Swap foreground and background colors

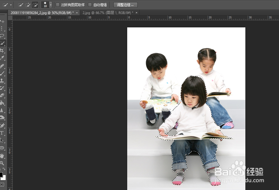tap(4, 169)
